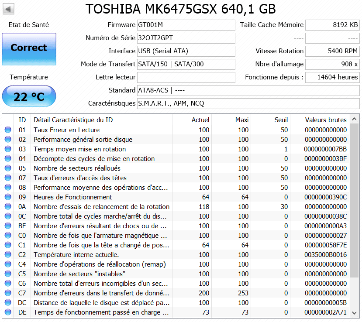Click raw value 0000000007BB
362x322 pixels.
325,149
